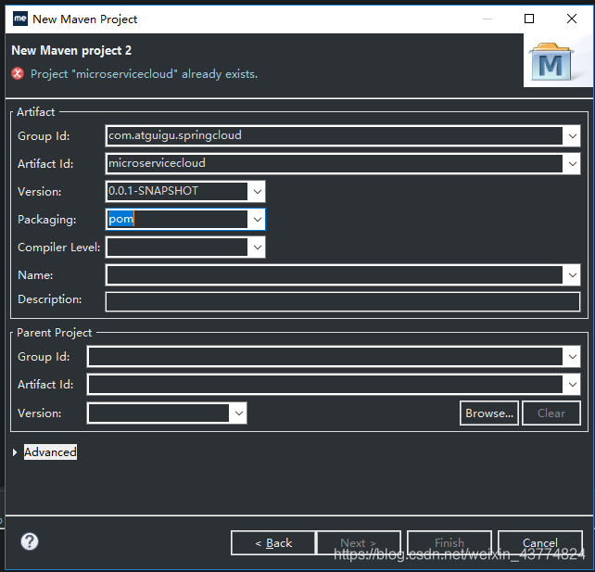Open Parent Project Group Id dropdown arrow
The width and height of the screenshot is (595, 572).
[572, 356]
